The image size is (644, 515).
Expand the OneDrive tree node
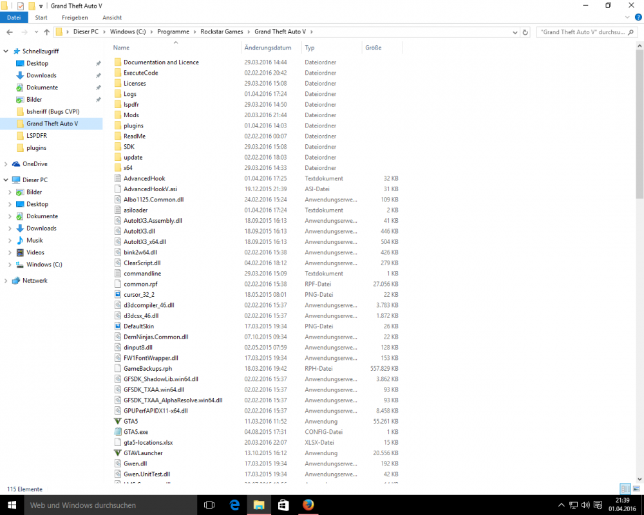(x=6, y=164)
